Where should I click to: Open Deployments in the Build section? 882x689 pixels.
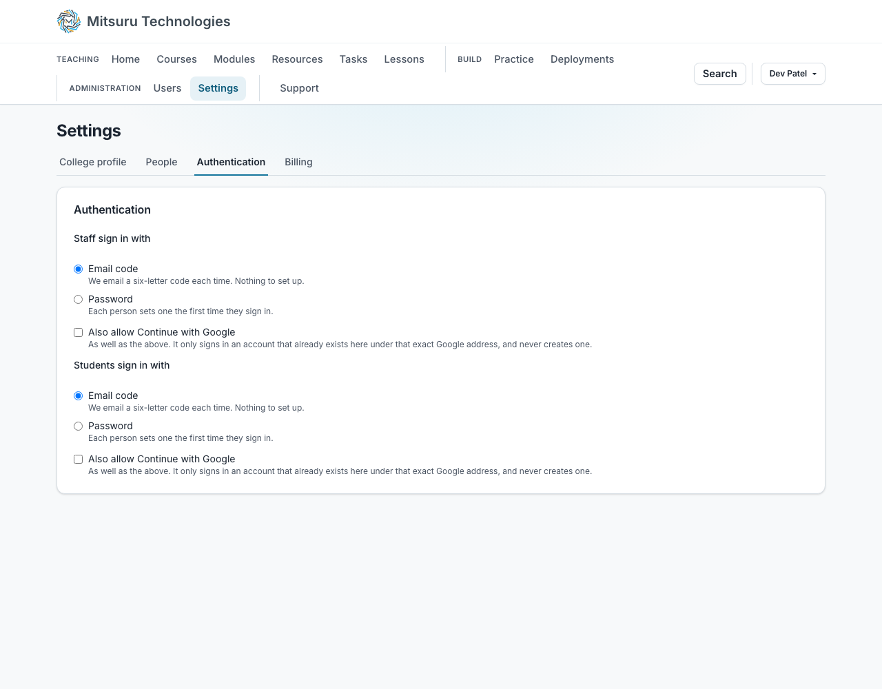[x=582, y=59]
